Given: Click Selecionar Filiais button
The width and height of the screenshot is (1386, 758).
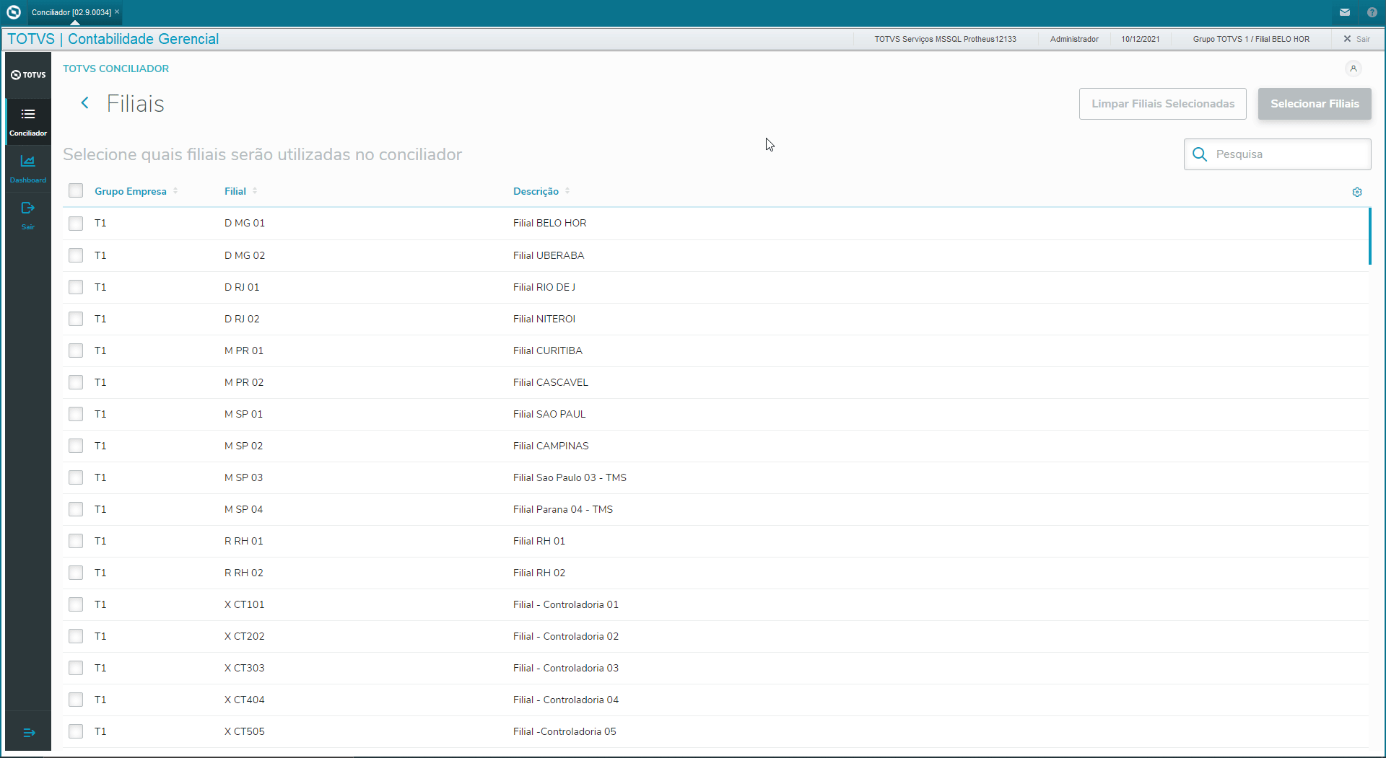Looking at the screenshot, I should (1315, 104).
